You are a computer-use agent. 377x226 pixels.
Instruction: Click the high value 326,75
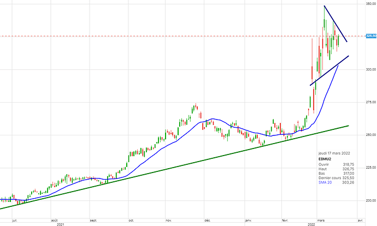[349, 169]
